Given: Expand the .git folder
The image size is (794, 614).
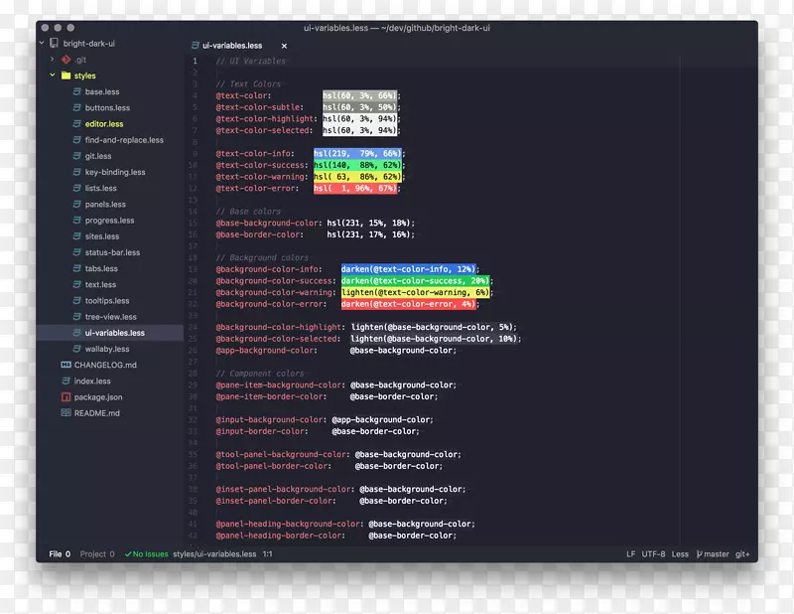Looking at the screenshot, I should 52,60.
